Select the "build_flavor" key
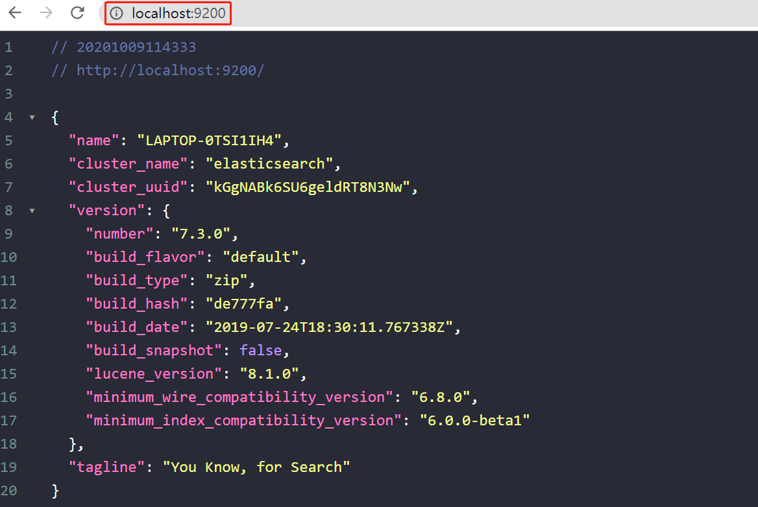758x507 pixels. (145, 257)
